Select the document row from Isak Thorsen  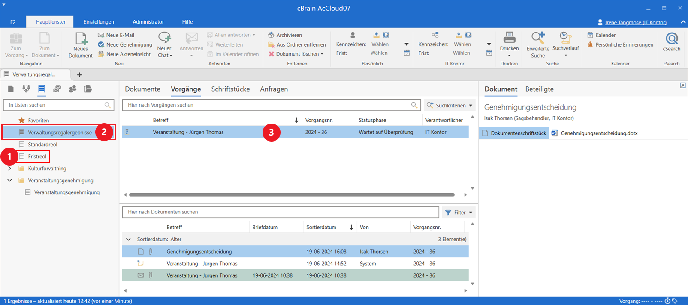click(295, 252)
